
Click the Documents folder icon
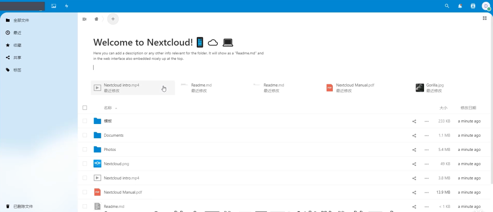click(x=98, y=135)
